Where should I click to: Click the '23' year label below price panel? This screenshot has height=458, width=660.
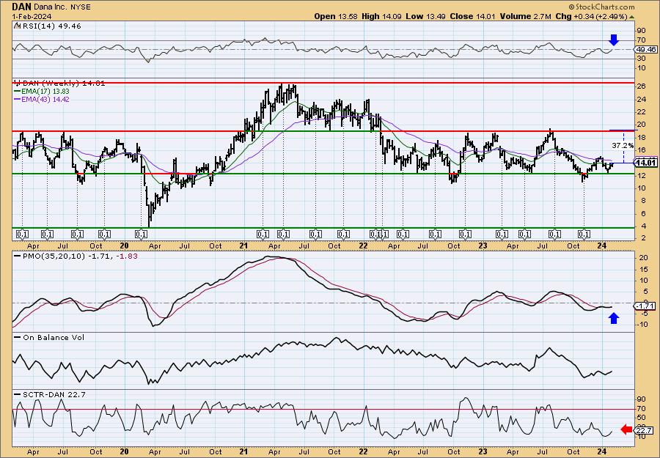483,245
